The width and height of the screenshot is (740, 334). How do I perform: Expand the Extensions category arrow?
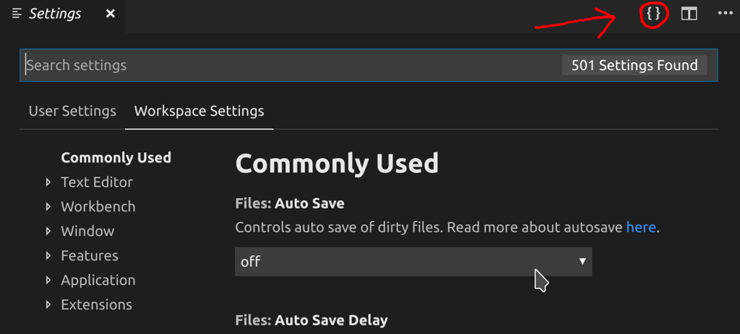[x=48, y=305]
